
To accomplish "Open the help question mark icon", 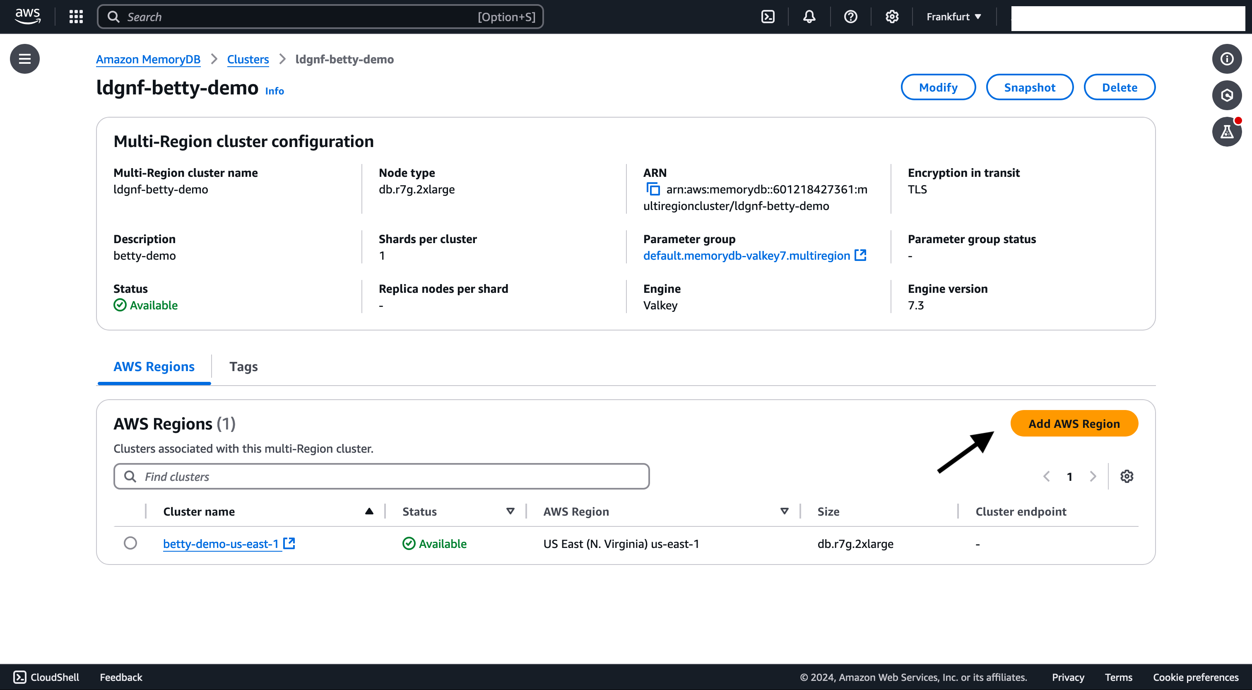I will point(850,17).
